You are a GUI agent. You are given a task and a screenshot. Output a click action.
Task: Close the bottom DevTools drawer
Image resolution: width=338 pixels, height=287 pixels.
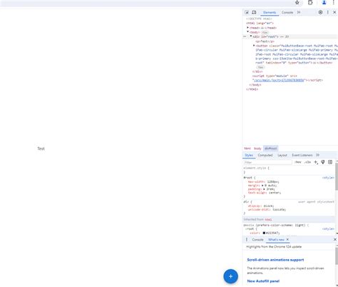coord(335,240)
